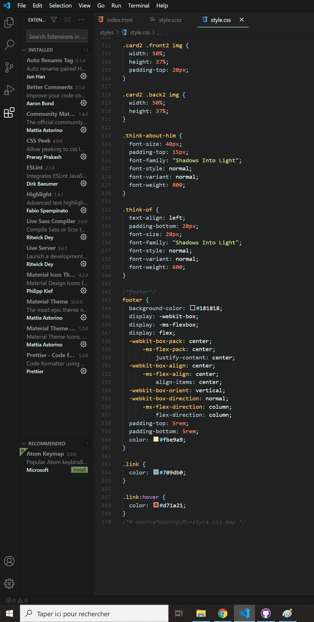The height and width of the screenshot is (622, 314).
Task: Open Task View on the taskbar
Action: [179, 613]
